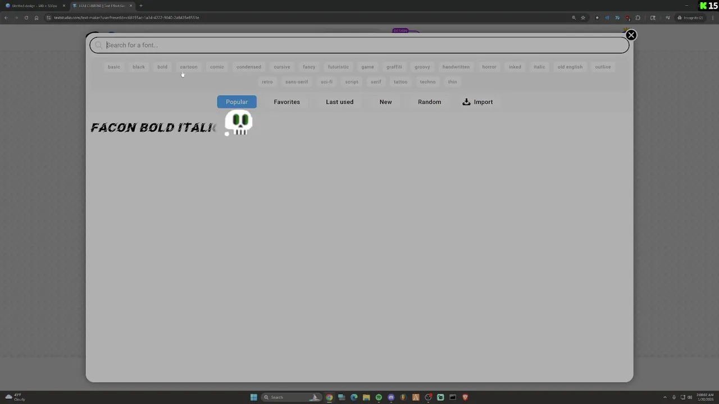Image resolution: width=719 pixels, height=404 pixels.
Task: Filter fonts by tattoo tag
Action: 401,82
